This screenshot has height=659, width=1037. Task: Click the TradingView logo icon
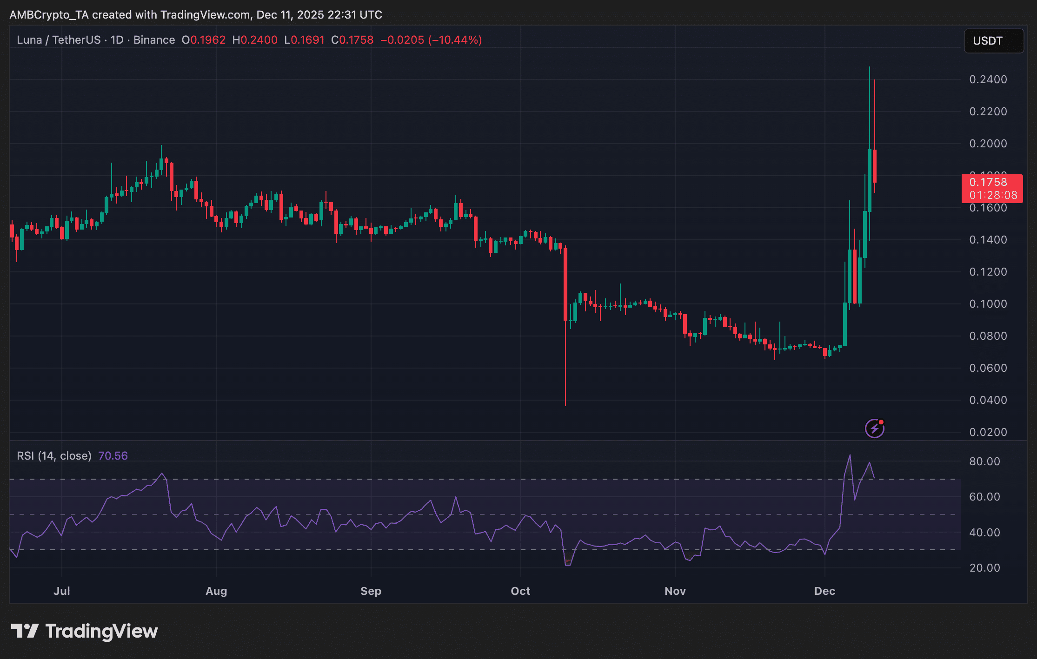pos(25,631)
